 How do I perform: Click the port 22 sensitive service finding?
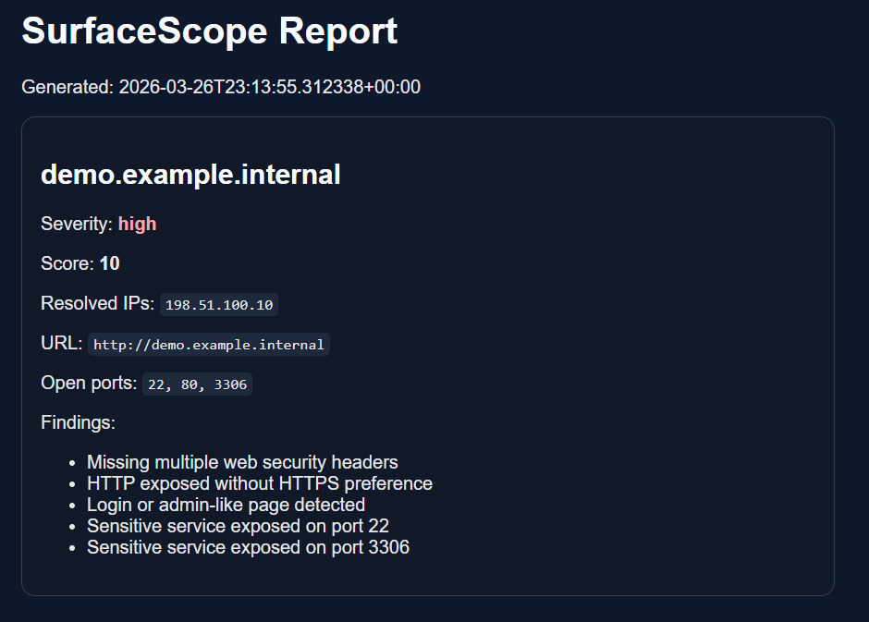coord(238,526)
